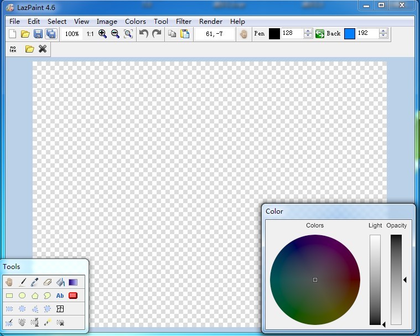Select the Text tool labeled Ab

click(60, 296)
